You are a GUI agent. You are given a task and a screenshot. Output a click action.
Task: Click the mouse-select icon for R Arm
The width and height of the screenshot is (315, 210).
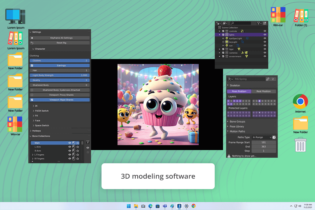coord(74,151)
